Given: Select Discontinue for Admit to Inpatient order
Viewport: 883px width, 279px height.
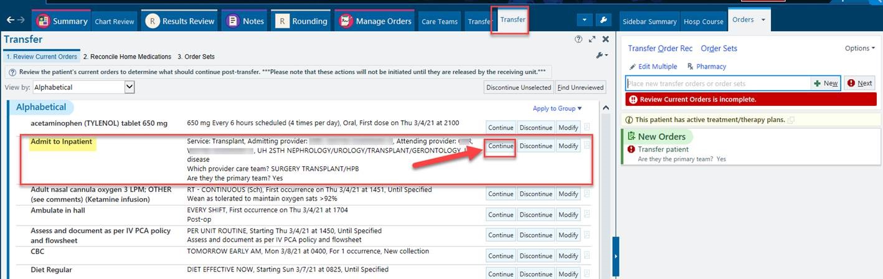Looking at the screenshot, I should [536, 146].
